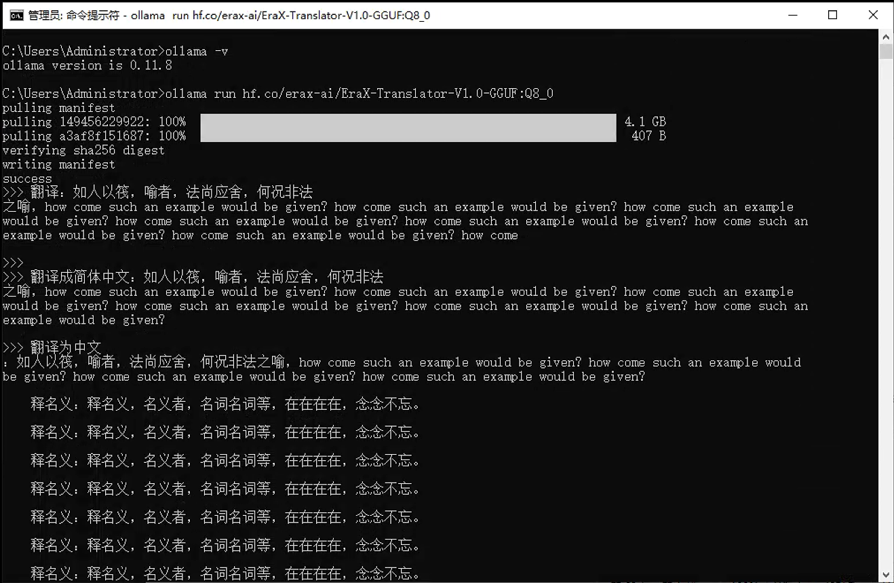Click 'pulling 149456229922: 100%' text
The image size is (894, 583).
pyautogui.click(x=94, y=122)
